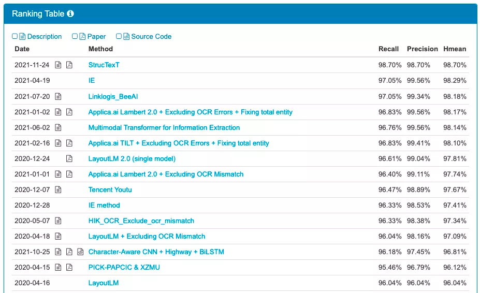This screenshot has height=293, width=480.
Task: Open PICK-PAPCIC paper PDF icon
Action: pyautogui.click(x=69, y=267)
